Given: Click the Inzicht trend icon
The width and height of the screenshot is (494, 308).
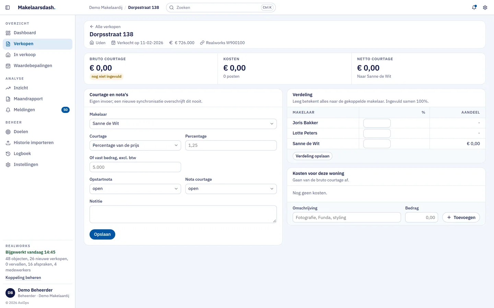Looking at the screenshot, I should [x=8, y=88].
